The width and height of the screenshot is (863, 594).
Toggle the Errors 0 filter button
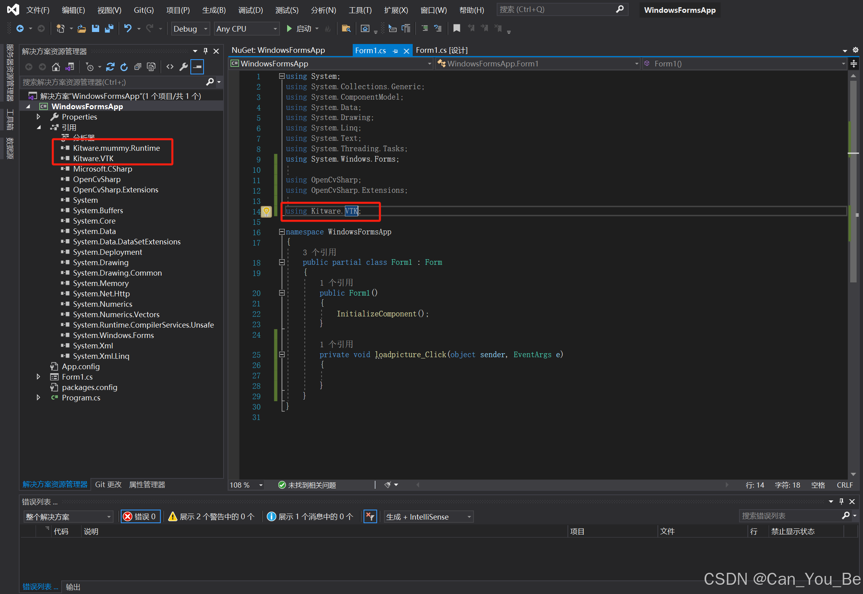[140, 516]
